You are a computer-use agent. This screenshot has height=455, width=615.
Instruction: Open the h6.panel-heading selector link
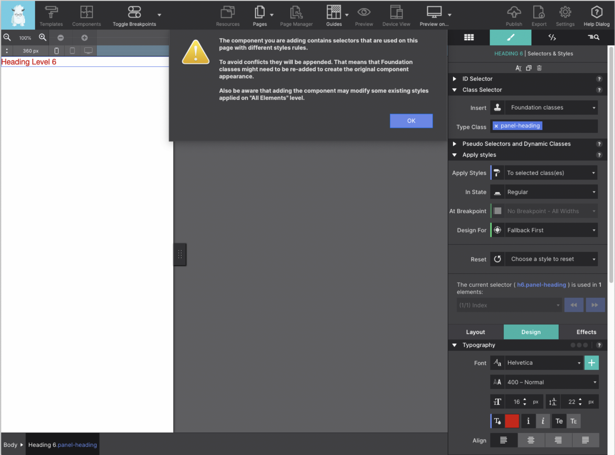point(541,285)
